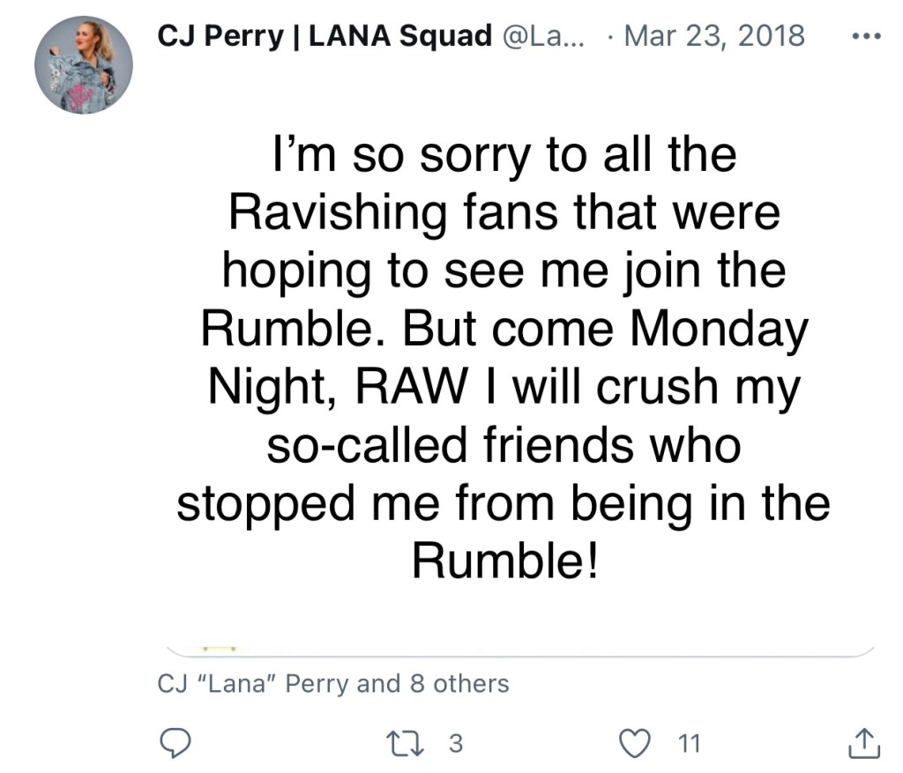
Task: Click "so-called friends who" line of tweet
Action: [x=503, y=447]
